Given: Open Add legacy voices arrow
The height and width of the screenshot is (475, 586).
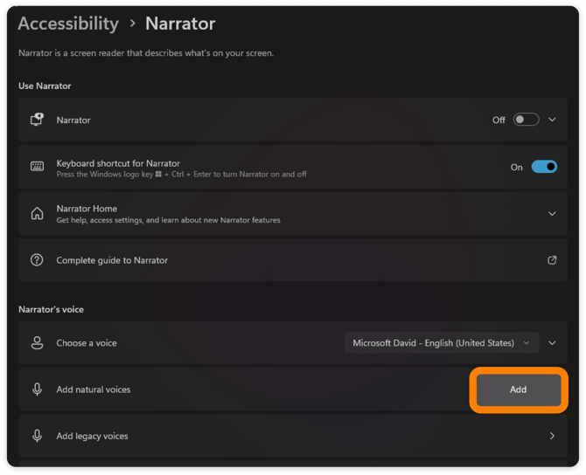Looking at the screenshot, I should click(x=552, y=436).
